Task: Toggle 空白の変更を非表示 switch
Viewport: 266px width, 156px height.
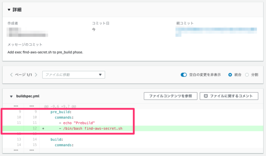Action: pos(184,75)
